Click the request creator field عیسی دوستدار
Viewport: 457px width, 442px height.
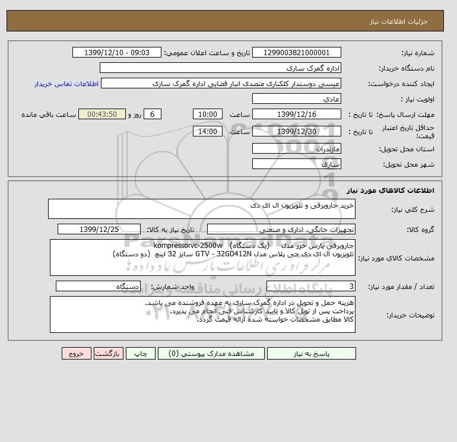(x=221, y=83)
